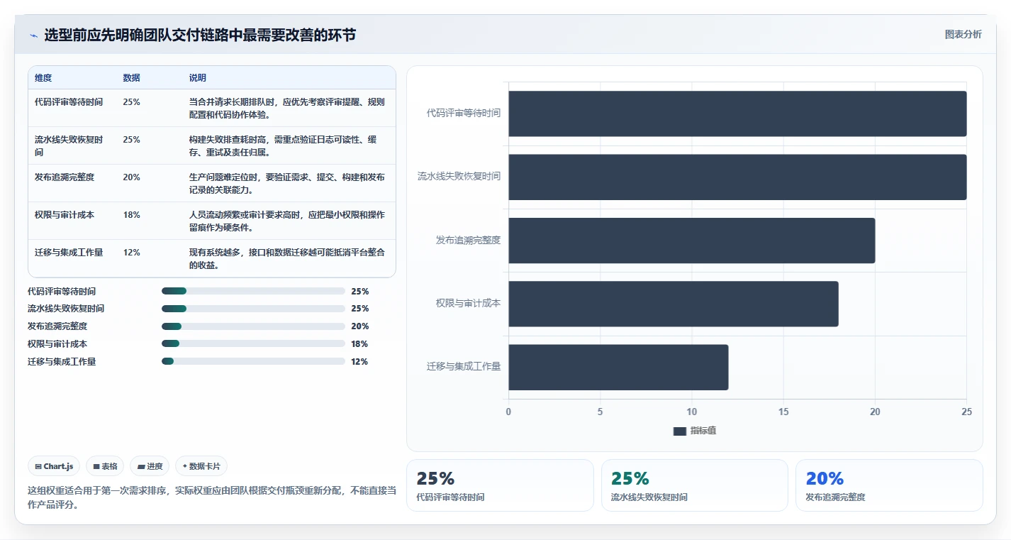This screenshot has width=1011, height=540.
Task: Click the y-axis label 迁移与集成工作量 in the chart
Action: click(464, 367)
